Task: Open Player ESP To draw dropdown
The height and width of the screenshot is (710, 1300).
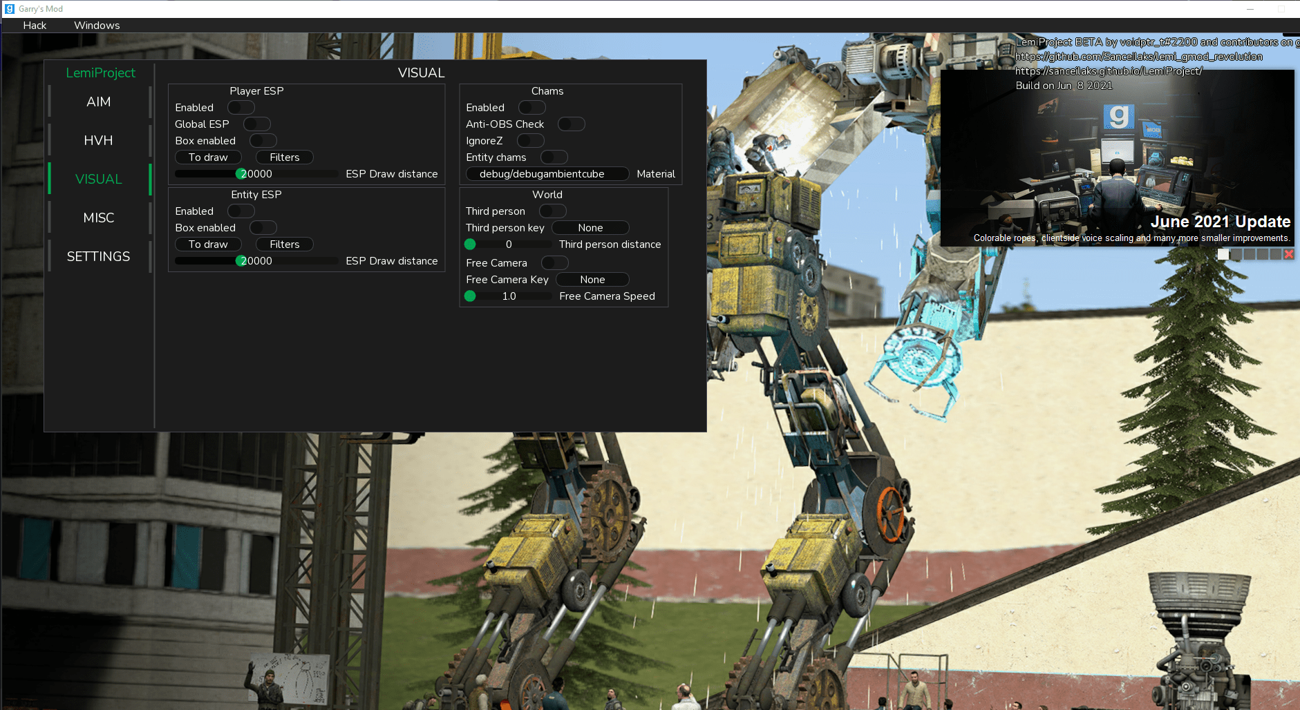Action: tap(208, 157)
